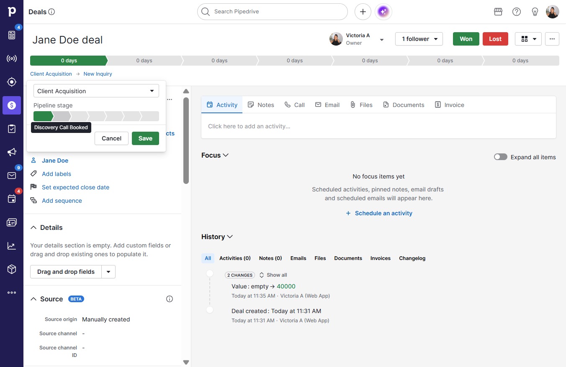Open the owner Victoria A dropdown arrow

tap(381, 40)
